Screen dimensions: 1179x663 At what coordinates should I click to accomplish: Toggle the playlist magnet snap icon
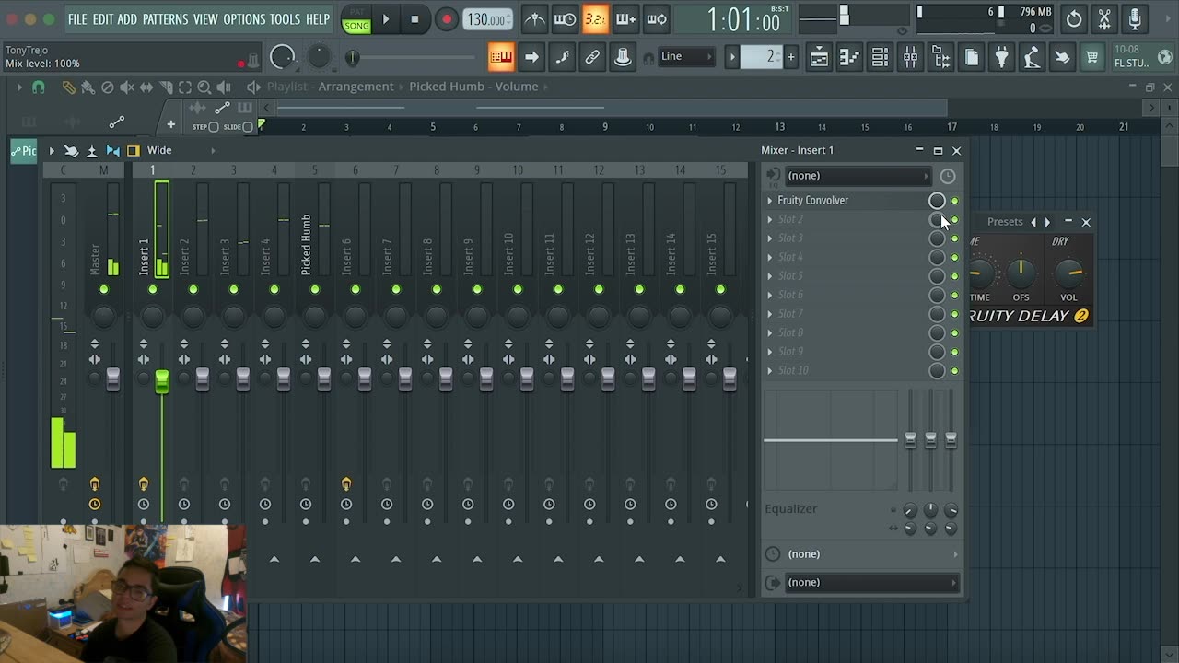point(39,87)
